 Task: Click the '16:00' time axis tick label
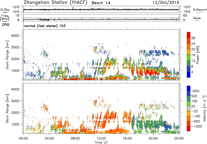point(127,139)
